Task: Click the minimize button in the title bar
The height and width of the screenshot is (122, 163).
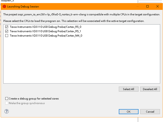Action: [138, 6]
